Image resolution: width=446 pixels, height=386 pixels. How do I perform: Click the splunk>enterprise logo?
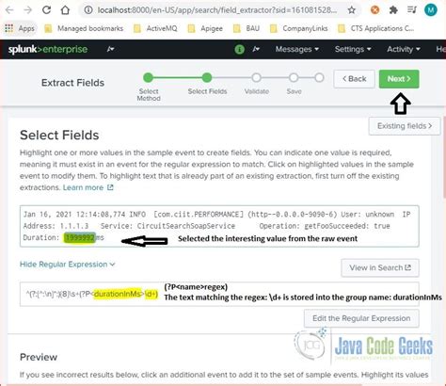click(48, 49)
